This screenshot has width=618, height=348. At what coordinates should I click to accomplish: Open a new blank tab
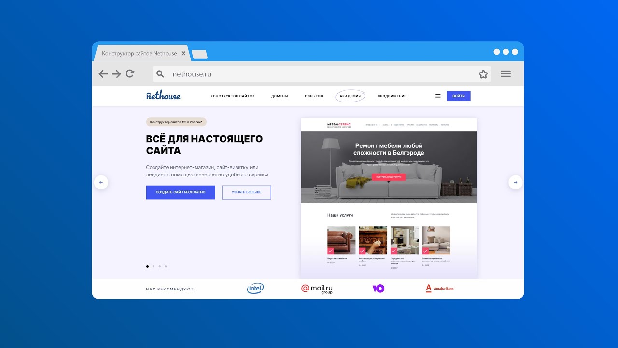(x=200, y=55)
